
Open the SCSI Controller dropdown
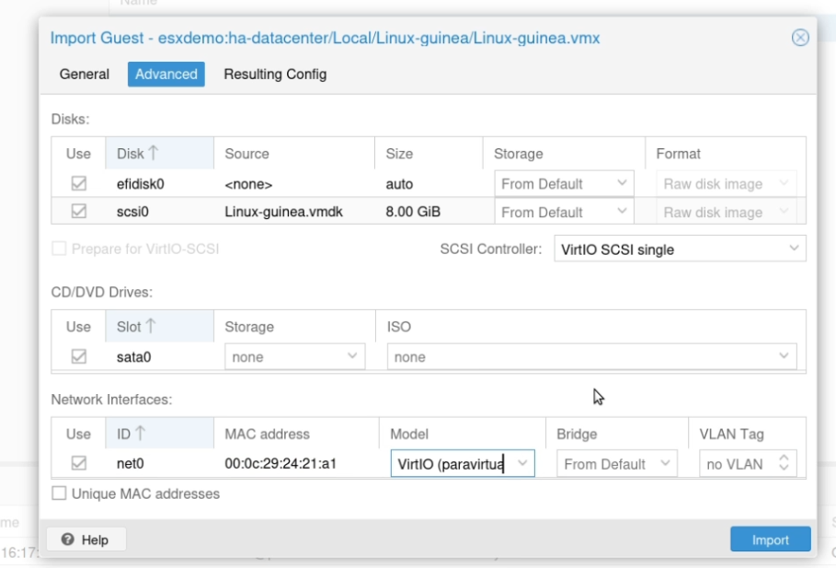click(x=680, y=249)
